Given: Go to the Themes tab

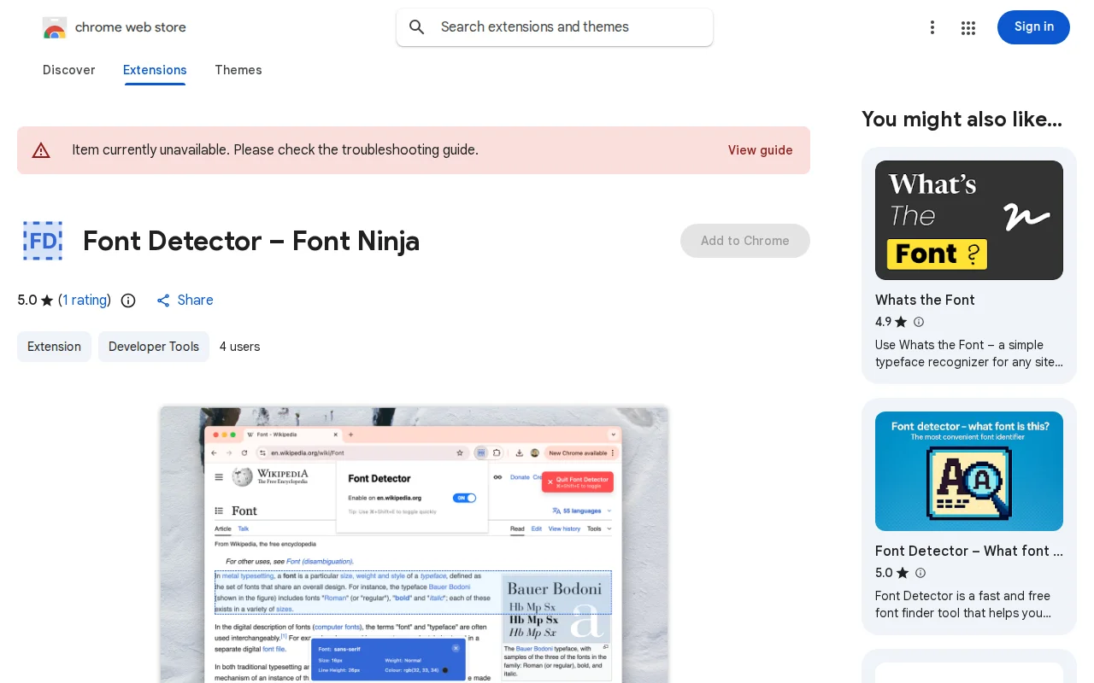Looking at the screenshot, I should coord(238,70).
